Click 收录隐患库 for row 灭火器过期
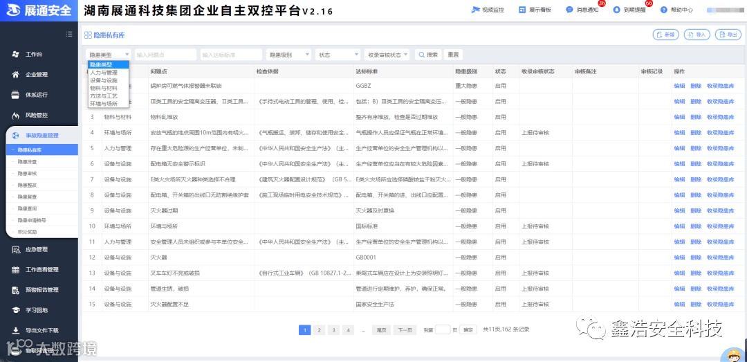This screenshot has width=747, height=362. 720,211
